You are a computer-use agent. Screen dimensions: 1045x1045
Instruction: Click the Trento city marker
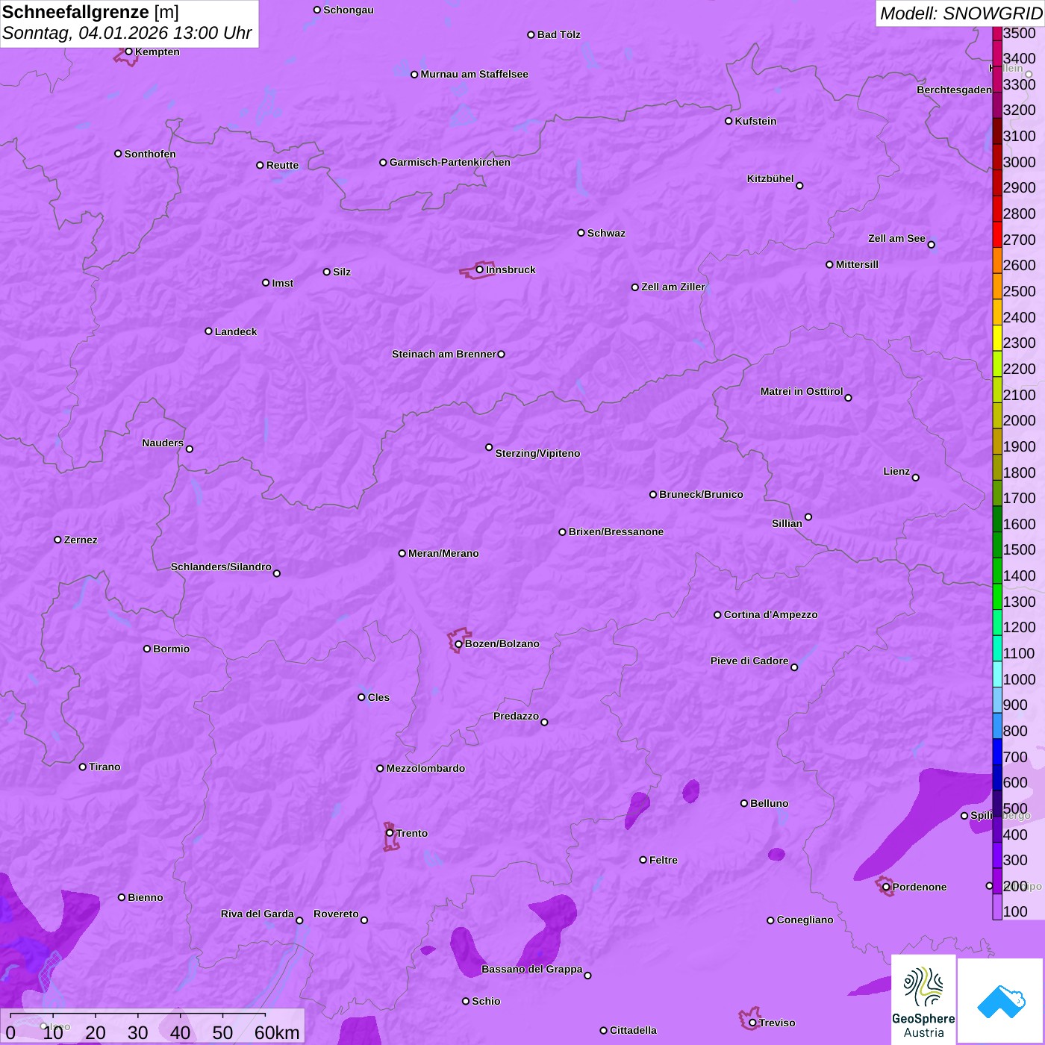coord(390,833)
